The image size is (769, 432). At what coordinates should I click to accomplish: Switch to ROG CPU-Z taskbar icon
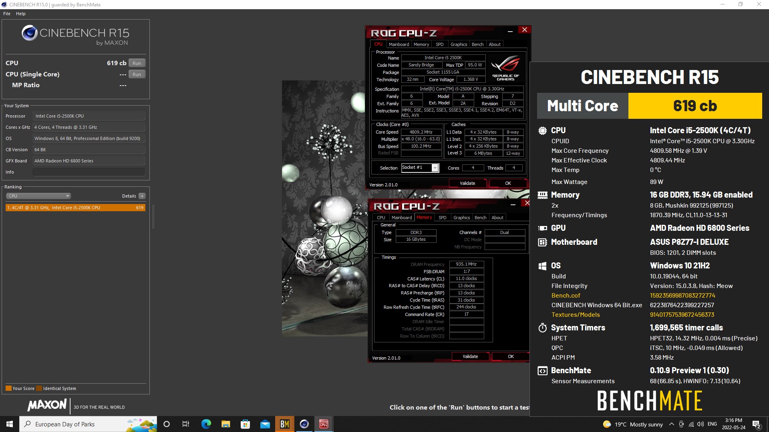pos(324,424)
